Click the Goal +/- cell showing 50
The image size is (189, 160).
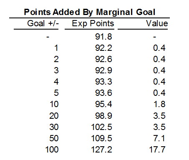54,138
